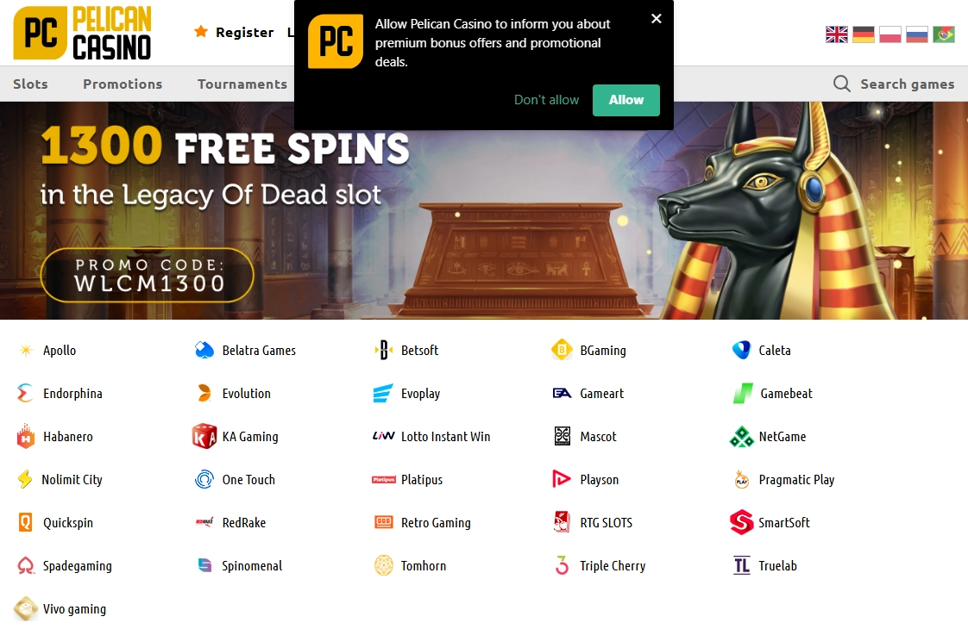The image size is (968, 629).
Task: Select the UK English flag icon
Action: [837, 34]
